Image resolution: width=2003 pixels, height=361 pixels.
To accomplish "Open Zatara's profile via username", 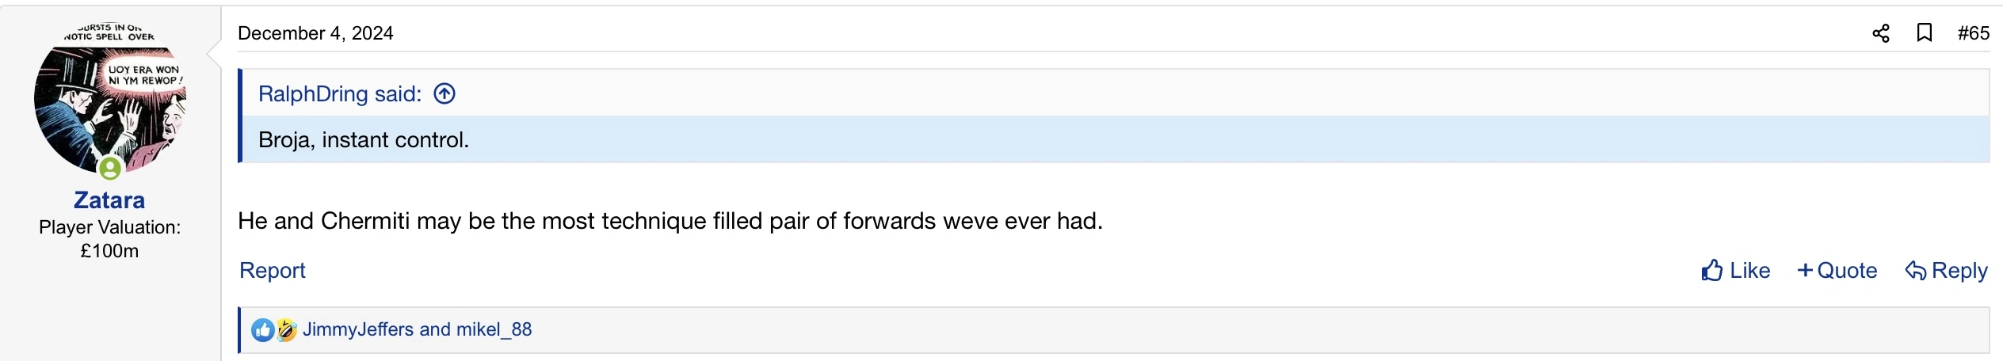I will (109, 200).
